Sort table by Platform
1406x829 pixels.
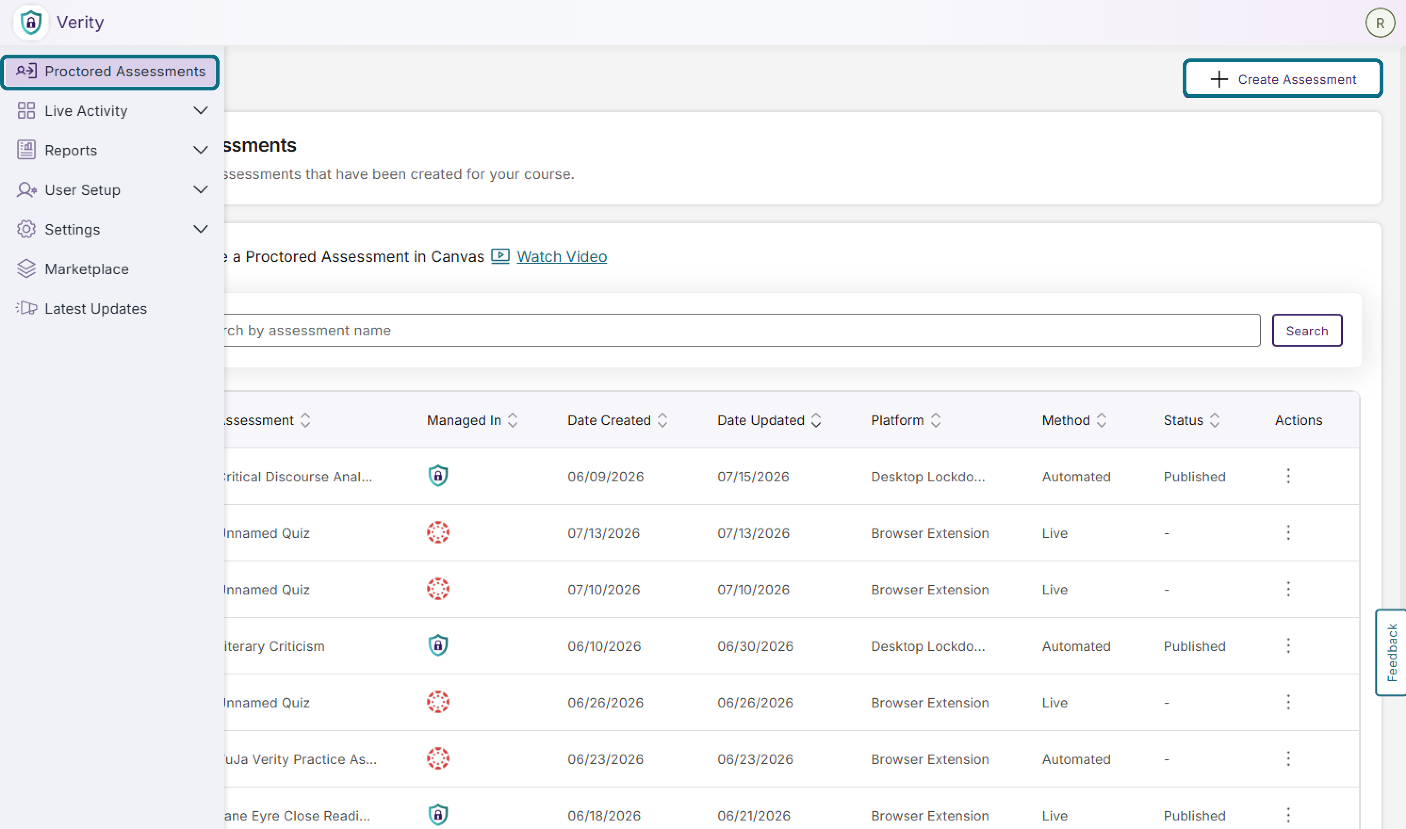click(x=935, y=420)
